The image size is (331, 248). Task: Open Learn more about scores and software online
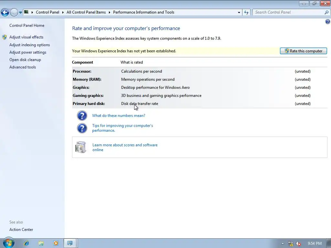point(125,147)
